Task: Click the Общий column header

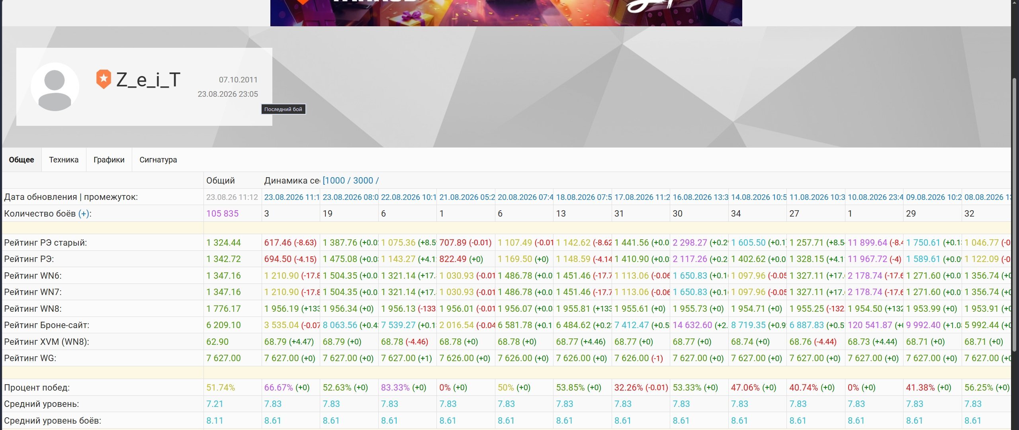Action: (221, 180)
